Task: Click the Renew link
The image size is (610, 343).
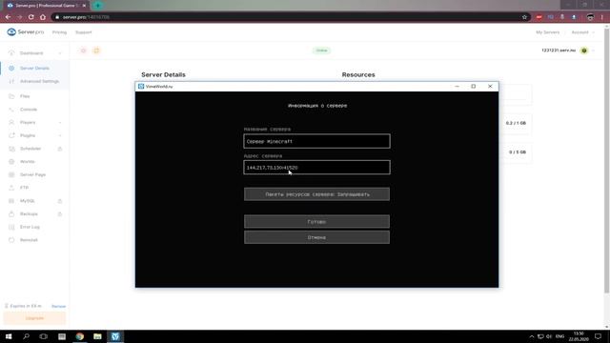Action: tap(58, 307)
